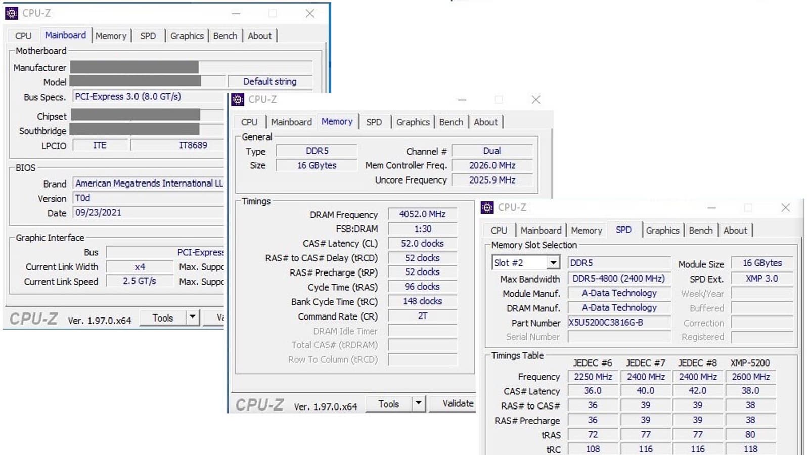Select the active SPD tab in front window
This screenshot has width=809, height=455.
pyautogui.click(x=624, y=230)
